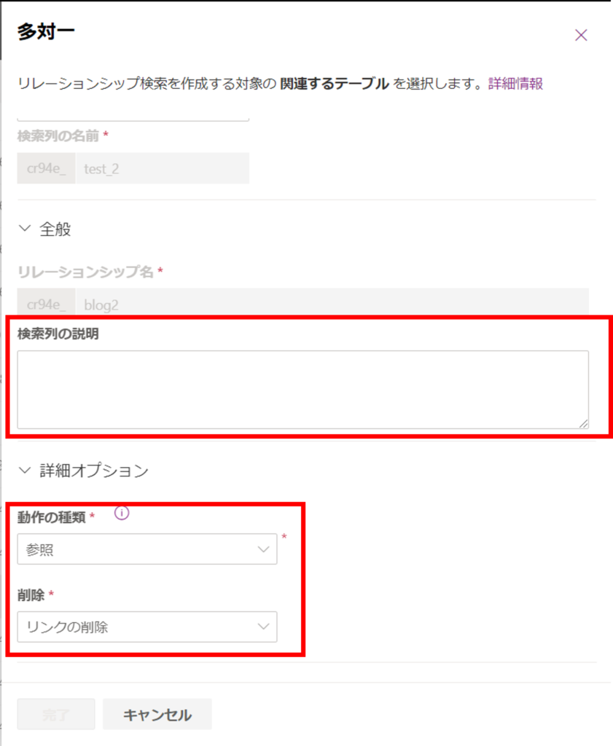Click the info icon beside 動作の種類
The width and height of the screenshot is (613, 746).
point(122,514)
